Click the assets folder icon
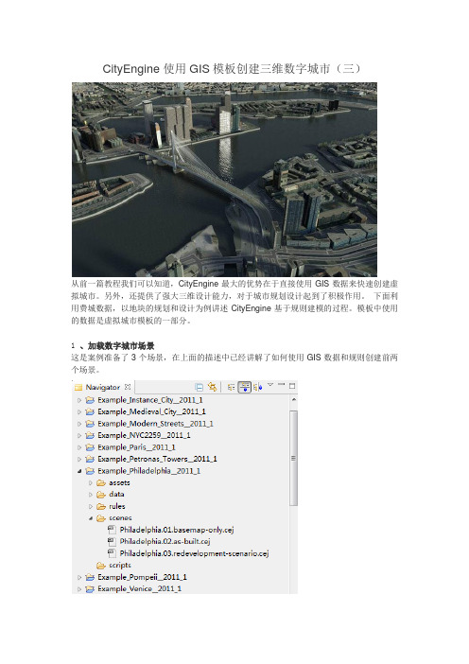 [101, 482]
